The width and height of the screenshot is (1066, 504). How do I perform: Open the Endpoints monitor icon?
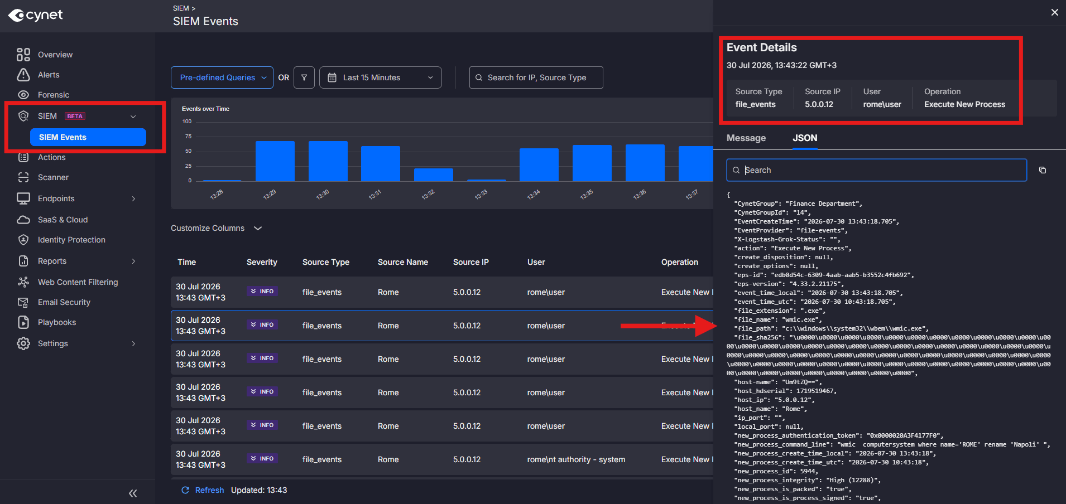pyautogui.click(x=23, y=198)
